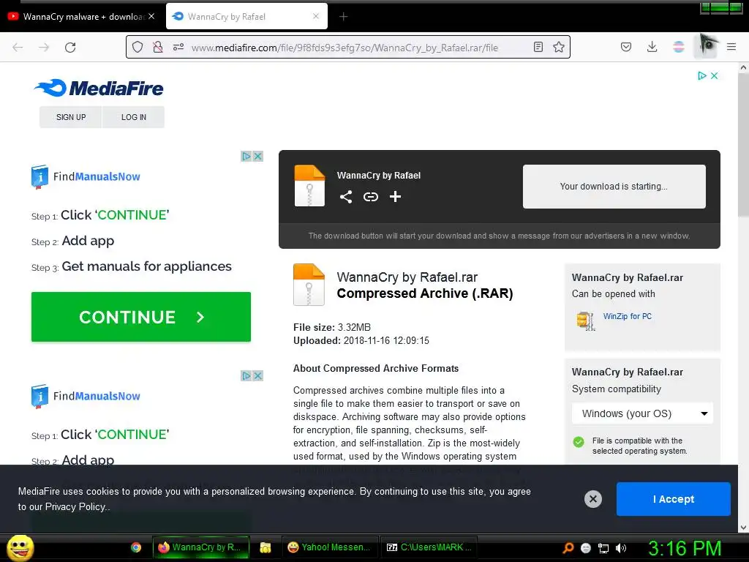Click the crossed-out padlock security icon
749x562 pixels.
(x=158, y=47)
